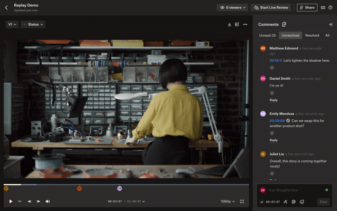337x211 pixels.
Task: Toggle the timestamp checkbox for 00:03:07
Action: 262,202
